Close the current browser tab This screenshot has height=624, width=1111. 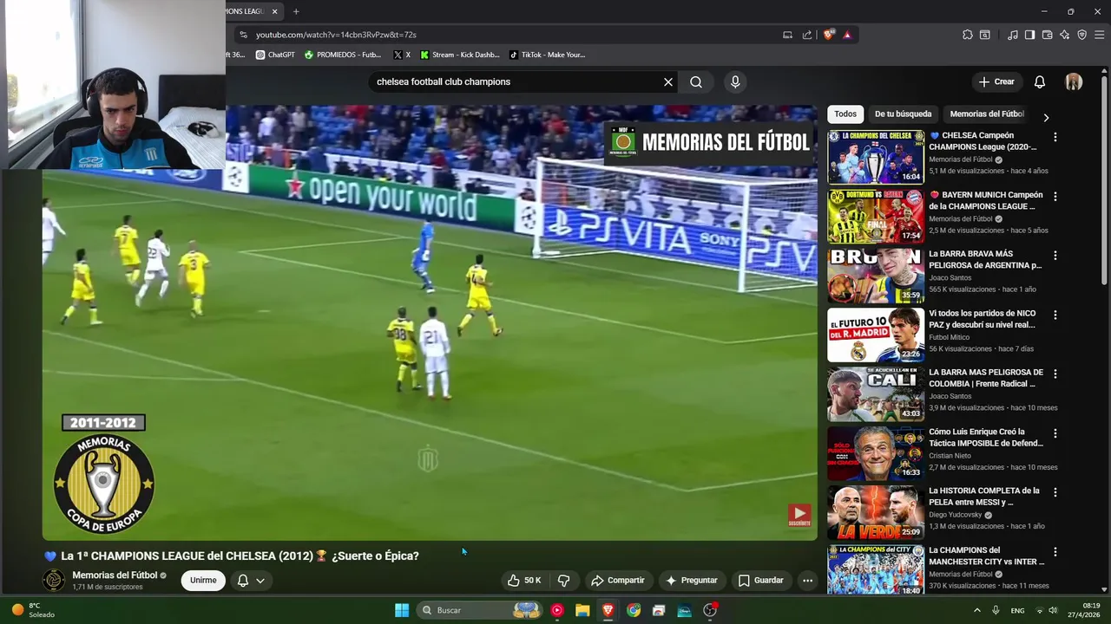(x=275, y=11)
